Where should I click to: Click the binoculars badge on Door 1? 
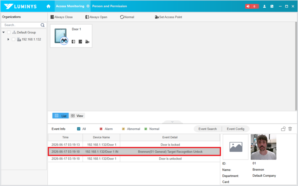(x=64, y=41)
